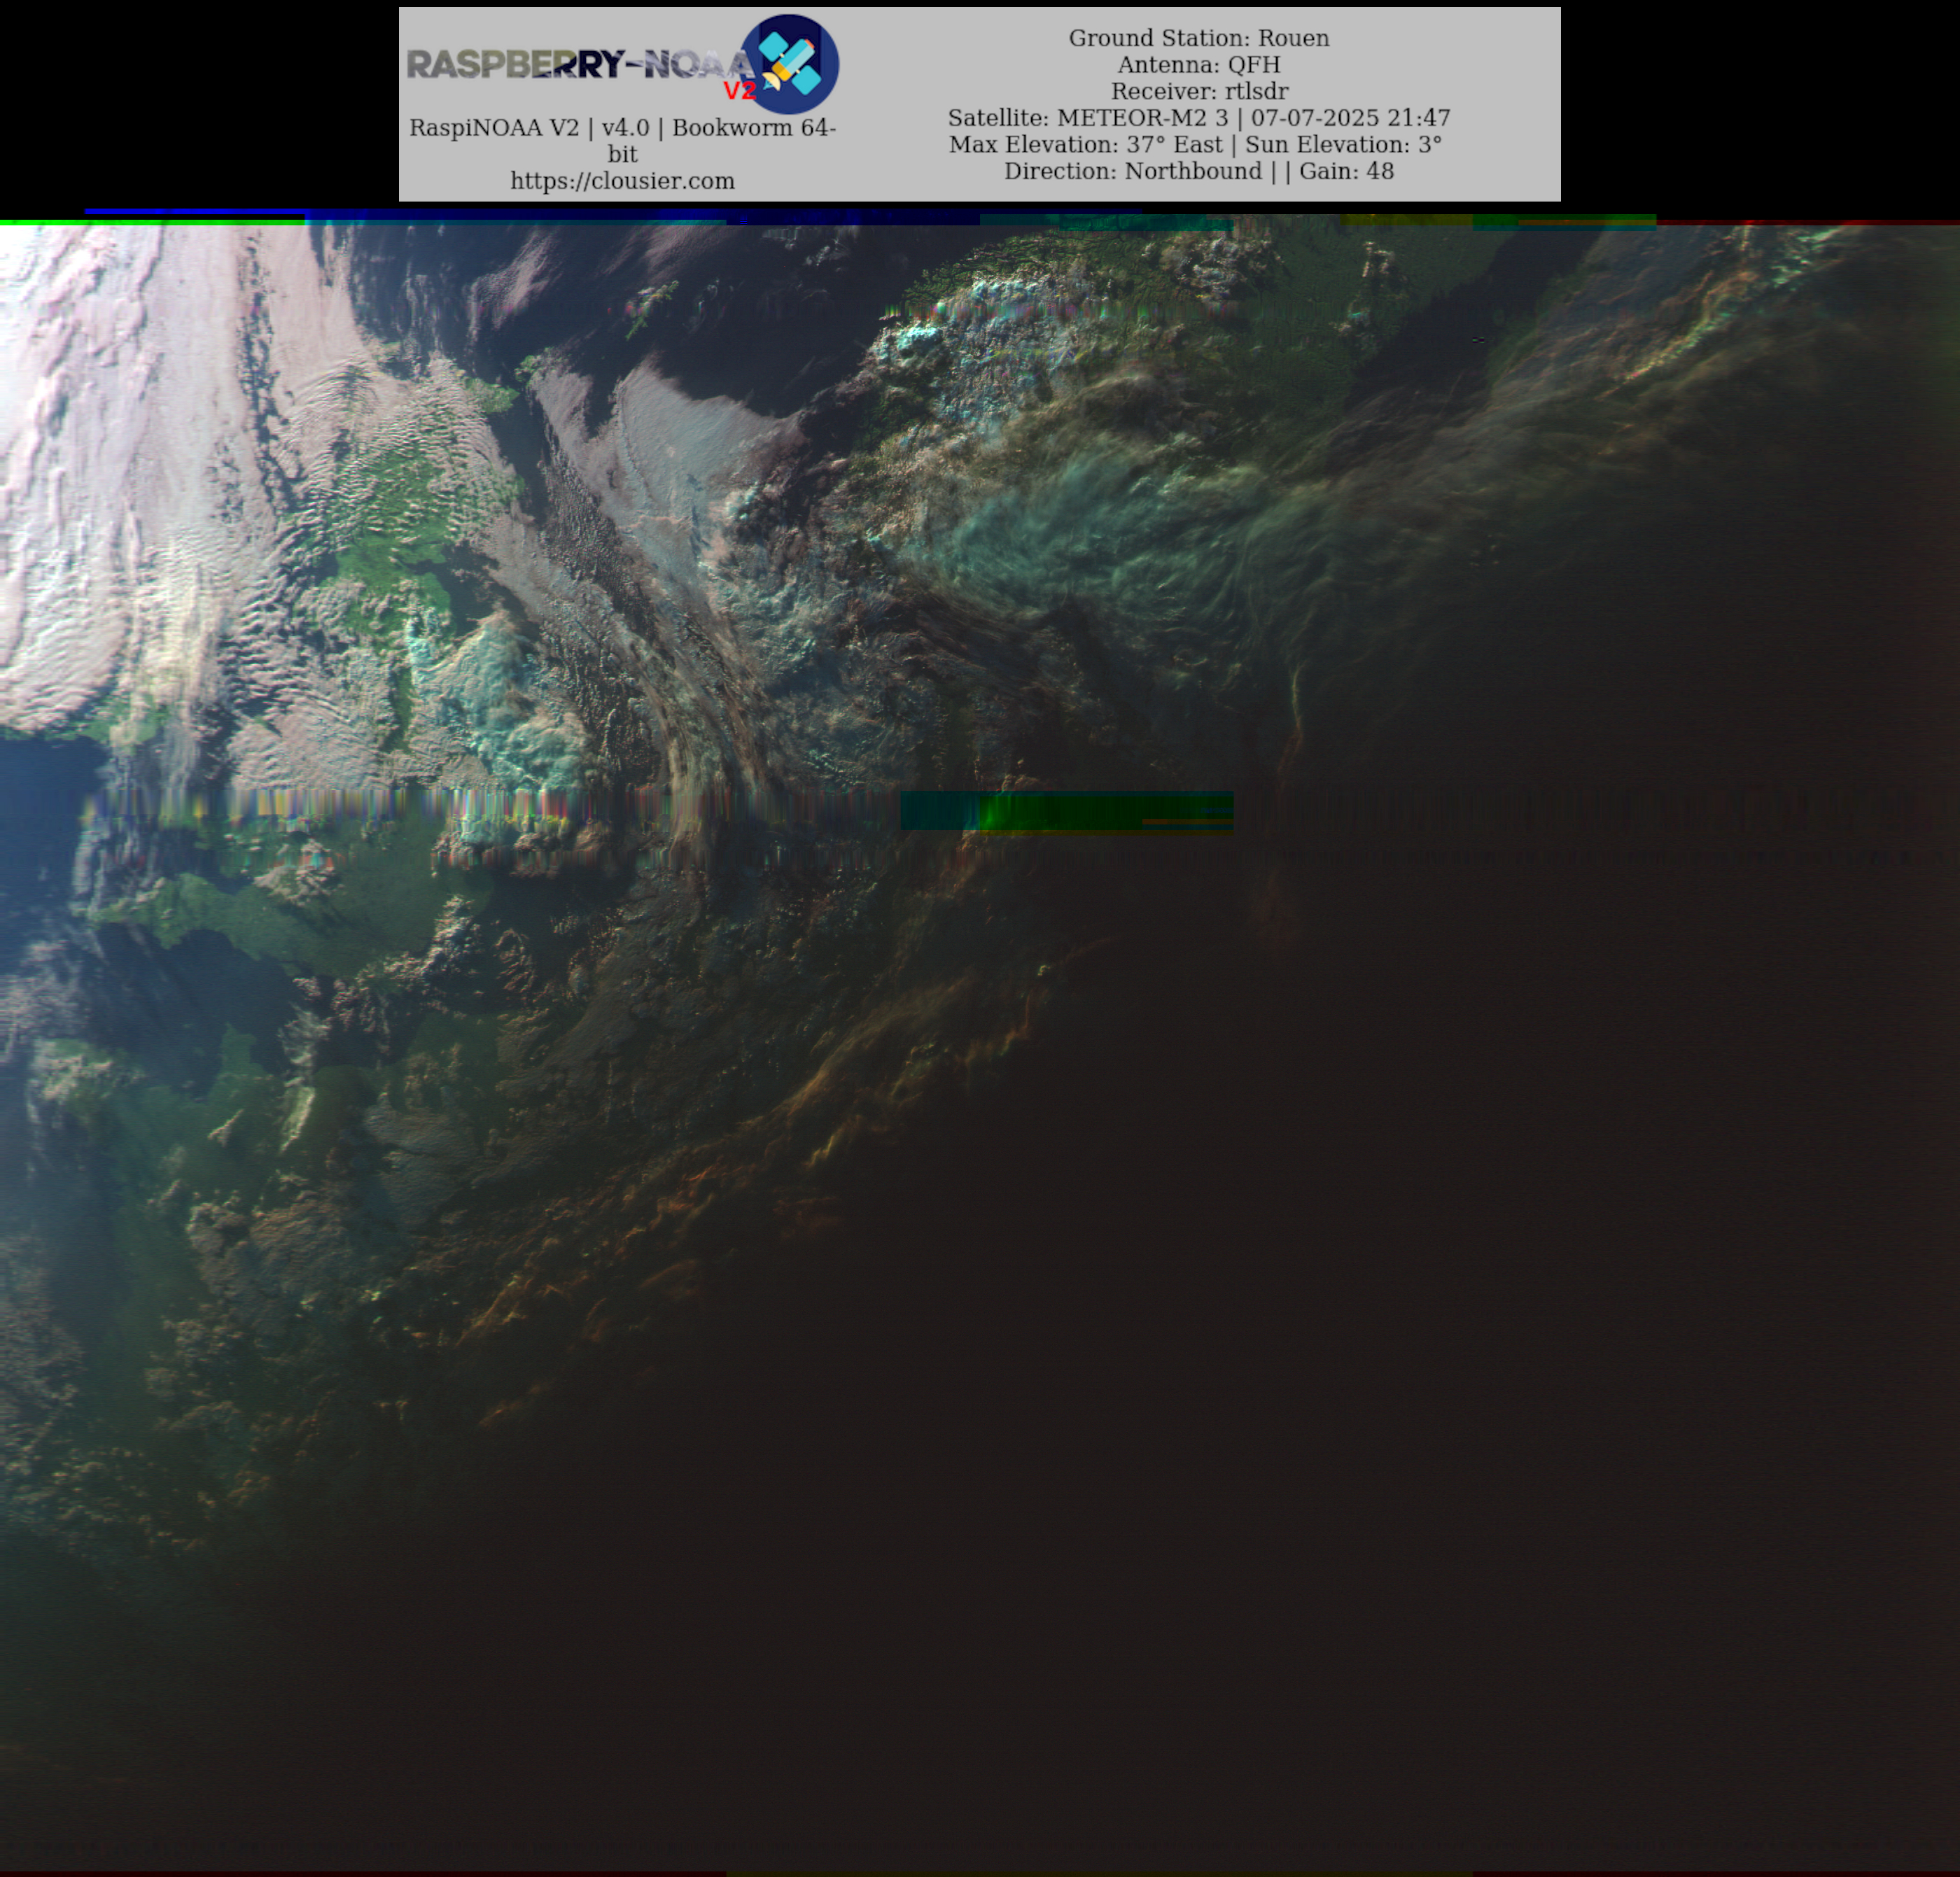Click the text 'Receiver: rtlsdr'
1960x1877 pixels.
point(1199,91)
